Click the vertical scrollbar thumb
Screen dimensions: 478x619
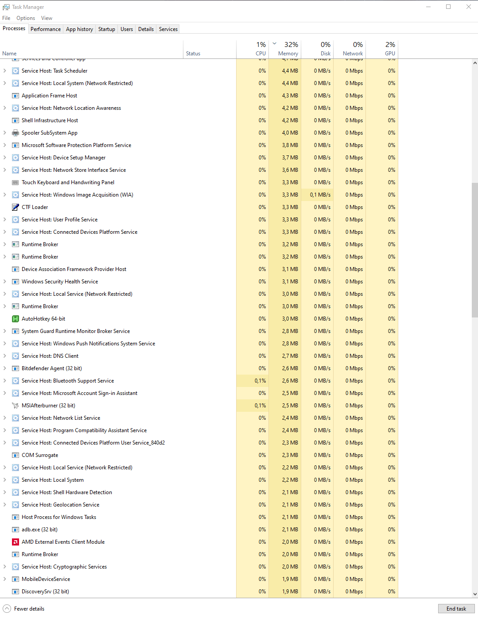(474, 250)
